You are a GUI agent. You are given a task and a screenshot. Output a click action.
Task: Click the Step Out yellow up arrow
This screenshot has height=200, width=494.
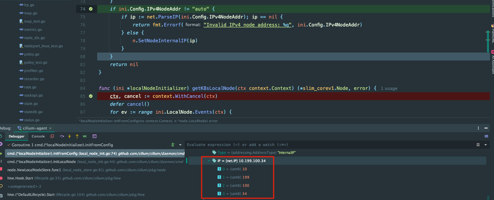pyautogui.click(x=77, y=136)
